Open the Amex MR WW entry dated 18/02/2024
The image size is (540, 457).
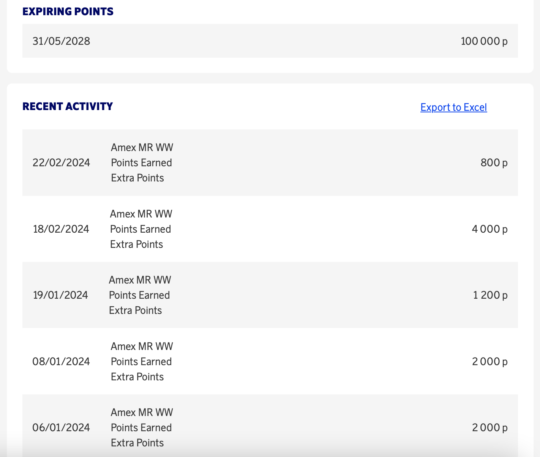pyautogui.click(x=141, y=229)
